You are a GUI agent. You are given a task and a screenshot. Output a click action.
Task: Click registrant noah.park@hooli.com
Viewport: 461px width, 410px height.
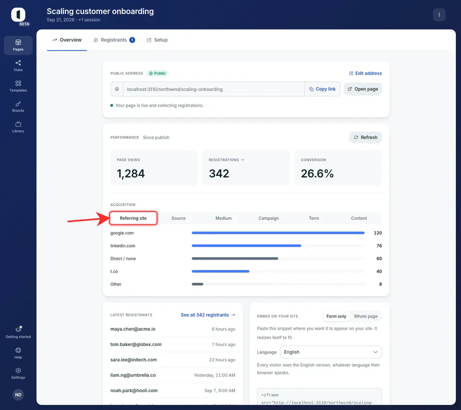coord(134,391)
